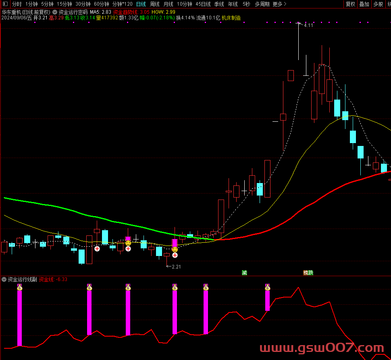Click the rightmost money bag signal icon
Image resolution: width=391 pixels, height=360 pixels.
(x=267, y=287)
